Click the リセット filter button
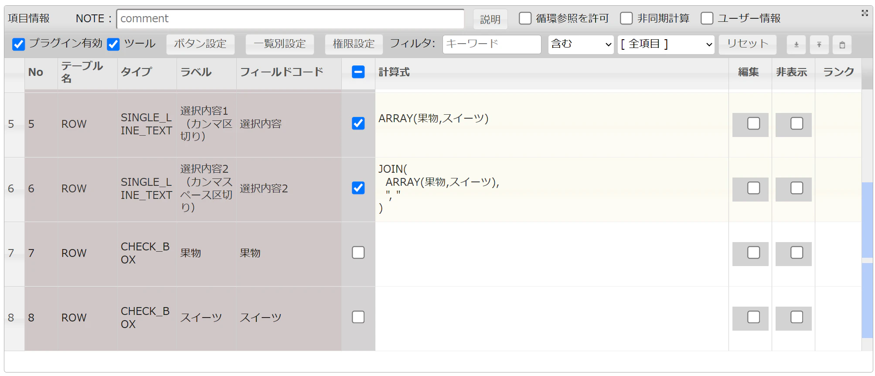 [748, 44]
